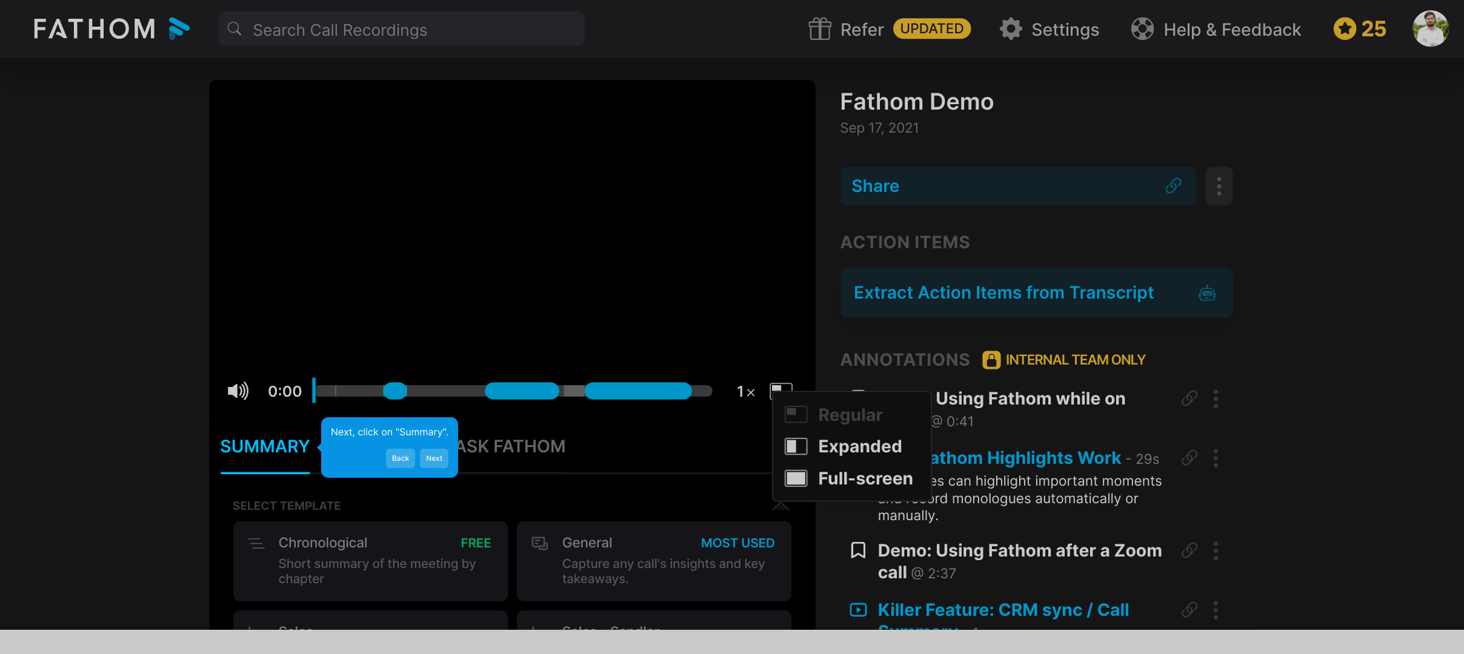The height and width of the screenshot is (654, 1464).
Task: Click Next in the tooltip
Action: coord(434,458)
